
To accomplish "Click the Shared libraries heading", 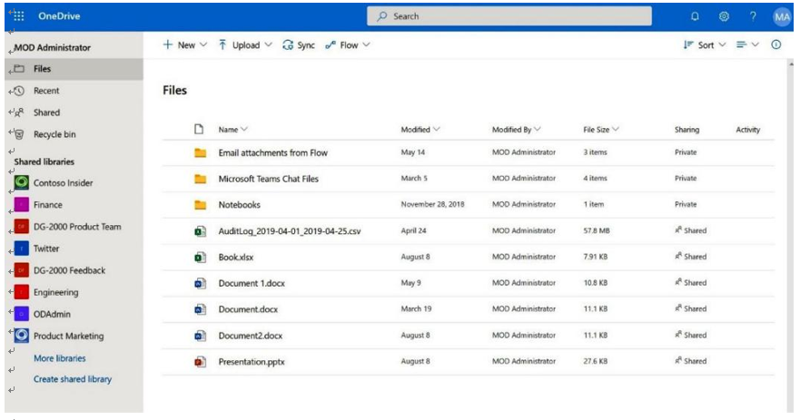I will 44,161.
